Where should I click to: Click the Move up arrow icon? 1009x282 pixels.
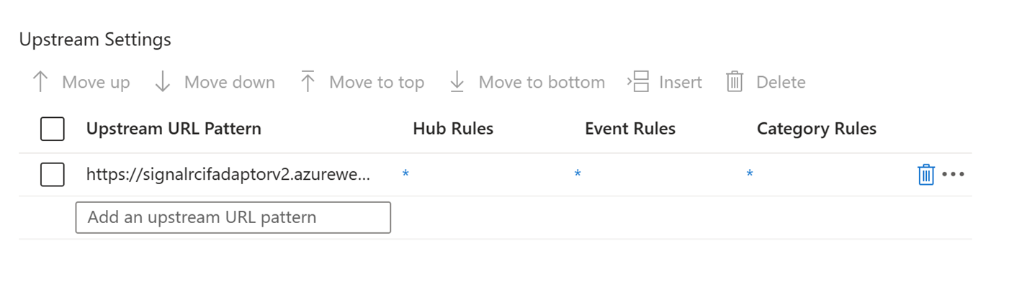[x=40, y=82]
